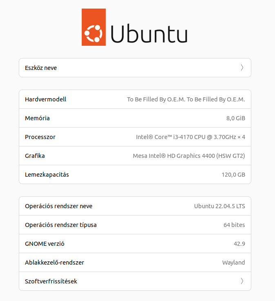Click the Intel Core i3-4170 processor value
This screenshot has height=301, width=275.
pyautogui.click(x=190, y=137)
